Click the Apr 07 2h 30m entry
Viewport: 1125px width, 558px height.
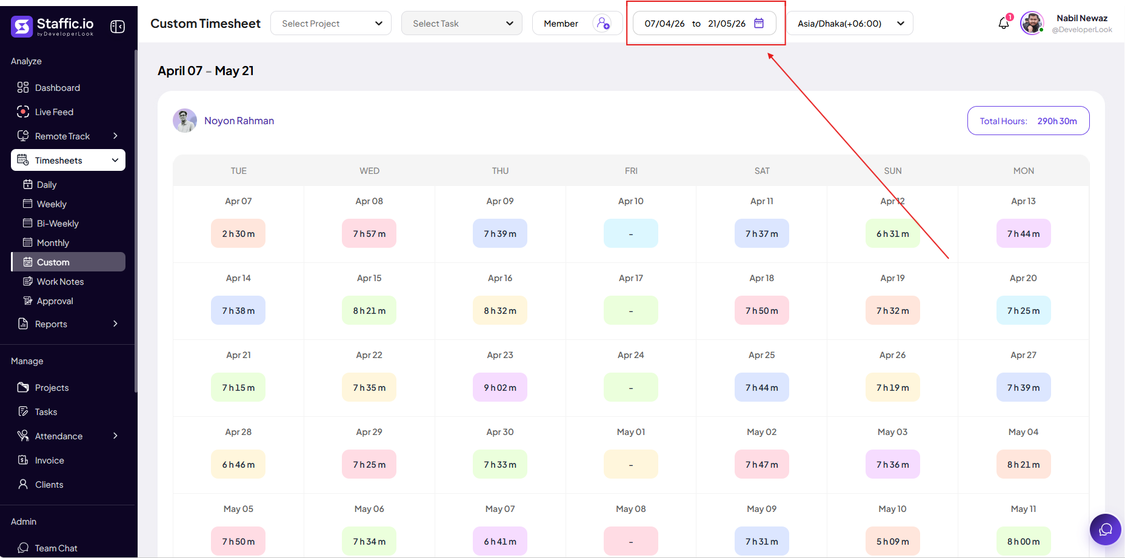(x=238, y=233)
